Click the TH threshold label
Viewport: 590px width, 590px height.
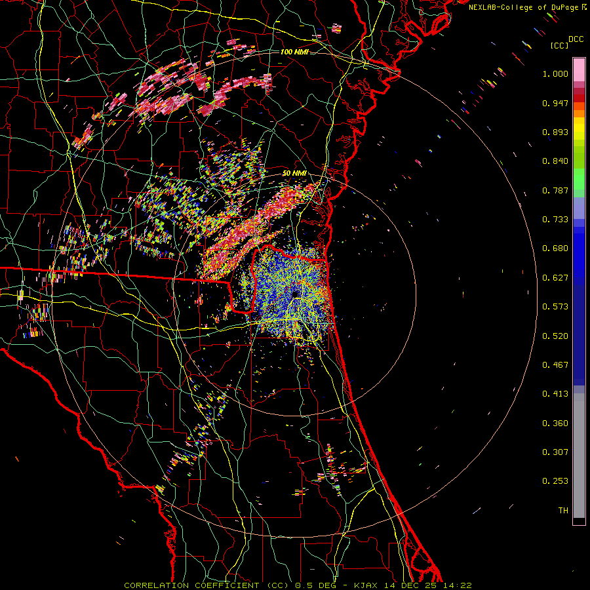(x=563, y=511)
